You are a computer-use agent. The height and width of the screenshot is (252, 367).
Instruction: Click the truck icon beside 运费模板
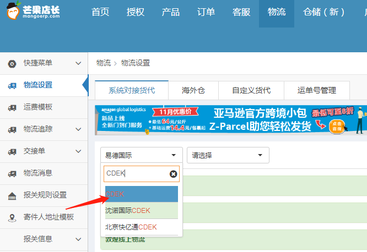click(12, 107)
